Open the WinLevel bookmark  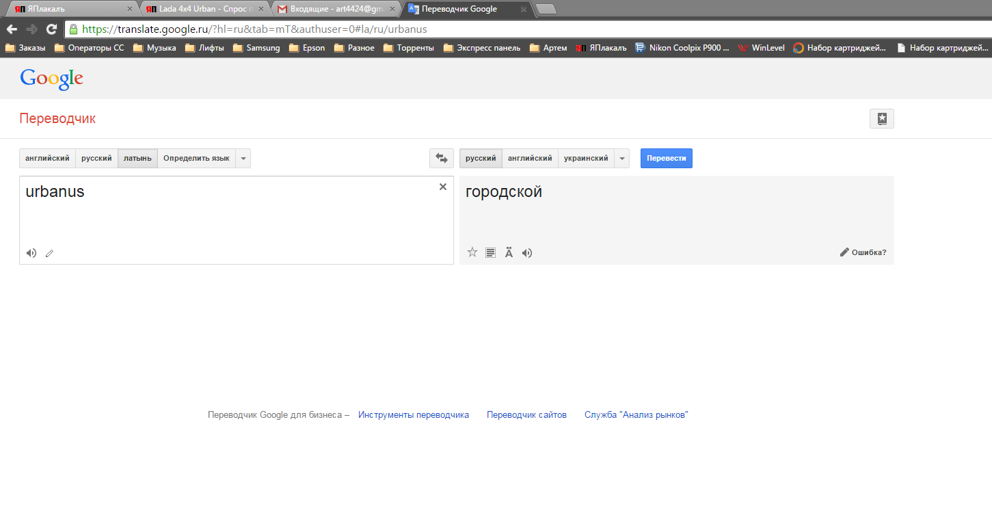[762, 48]
